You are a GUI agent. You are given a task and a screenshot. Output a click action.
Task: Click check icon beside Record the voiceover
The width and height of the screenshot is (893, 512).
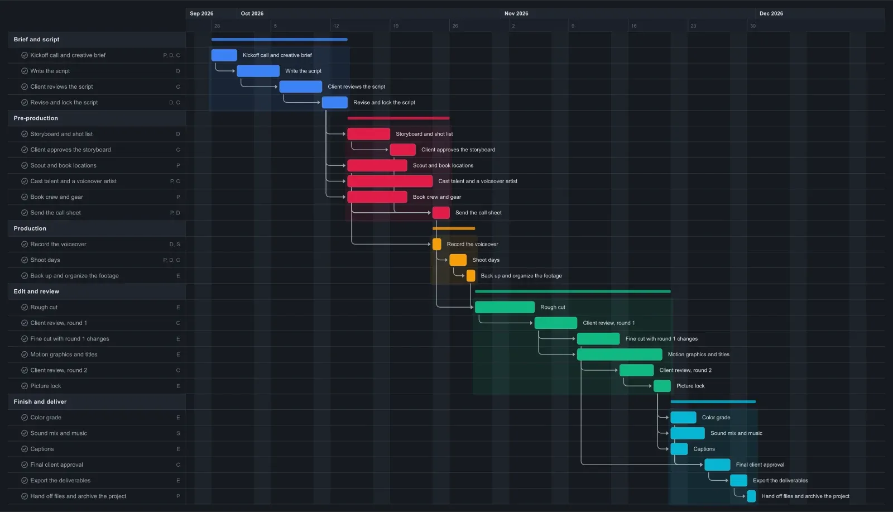(25, 245)
